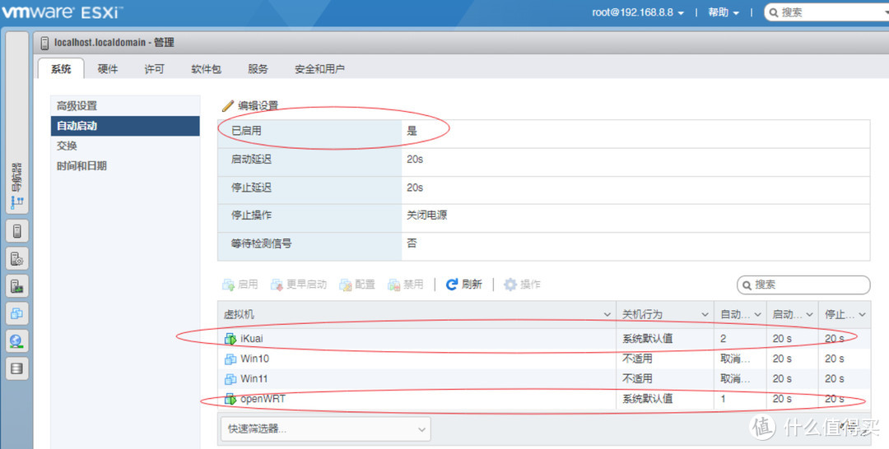Click the Win11 VM icon
This screenshot has width=889, height=449.
(x=230, y=379)
